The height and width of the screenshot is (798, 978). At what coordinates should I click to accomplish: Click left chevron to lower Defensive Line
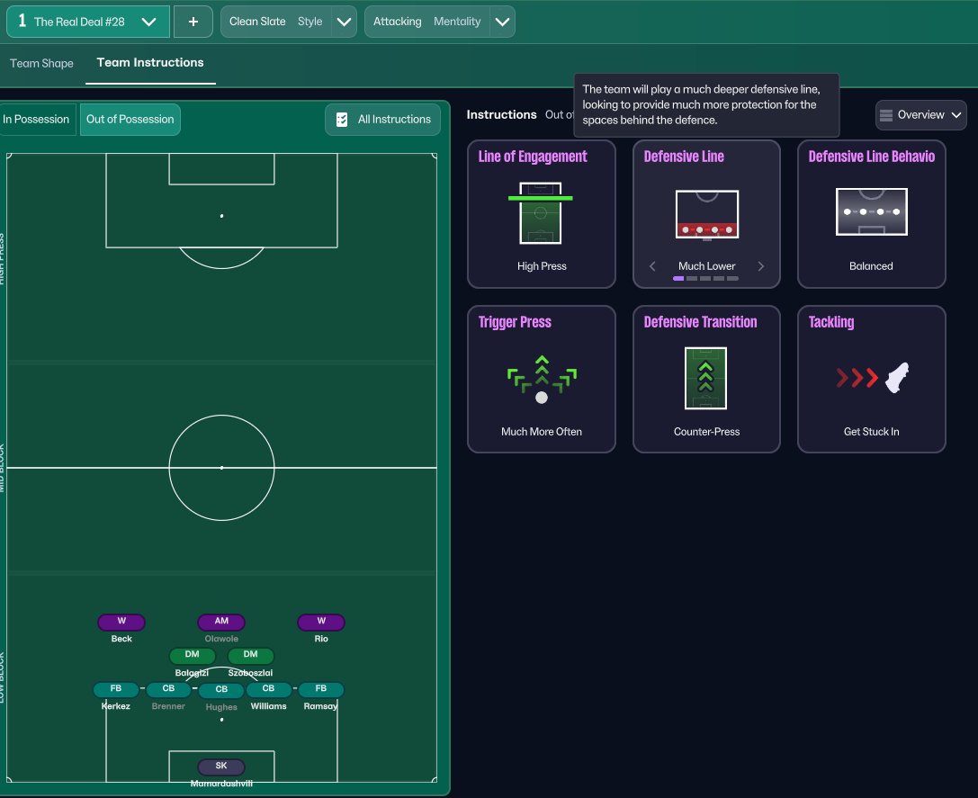click(x=652, y=266)
